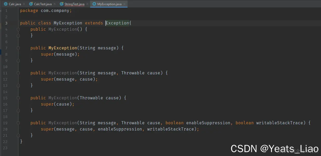Place cursor on Exception superclass in line 3

point(117,23)
